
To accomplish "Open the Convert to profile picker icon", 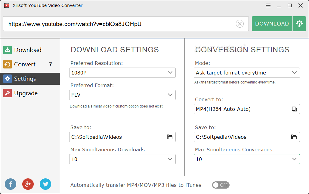I will (295, 109).
